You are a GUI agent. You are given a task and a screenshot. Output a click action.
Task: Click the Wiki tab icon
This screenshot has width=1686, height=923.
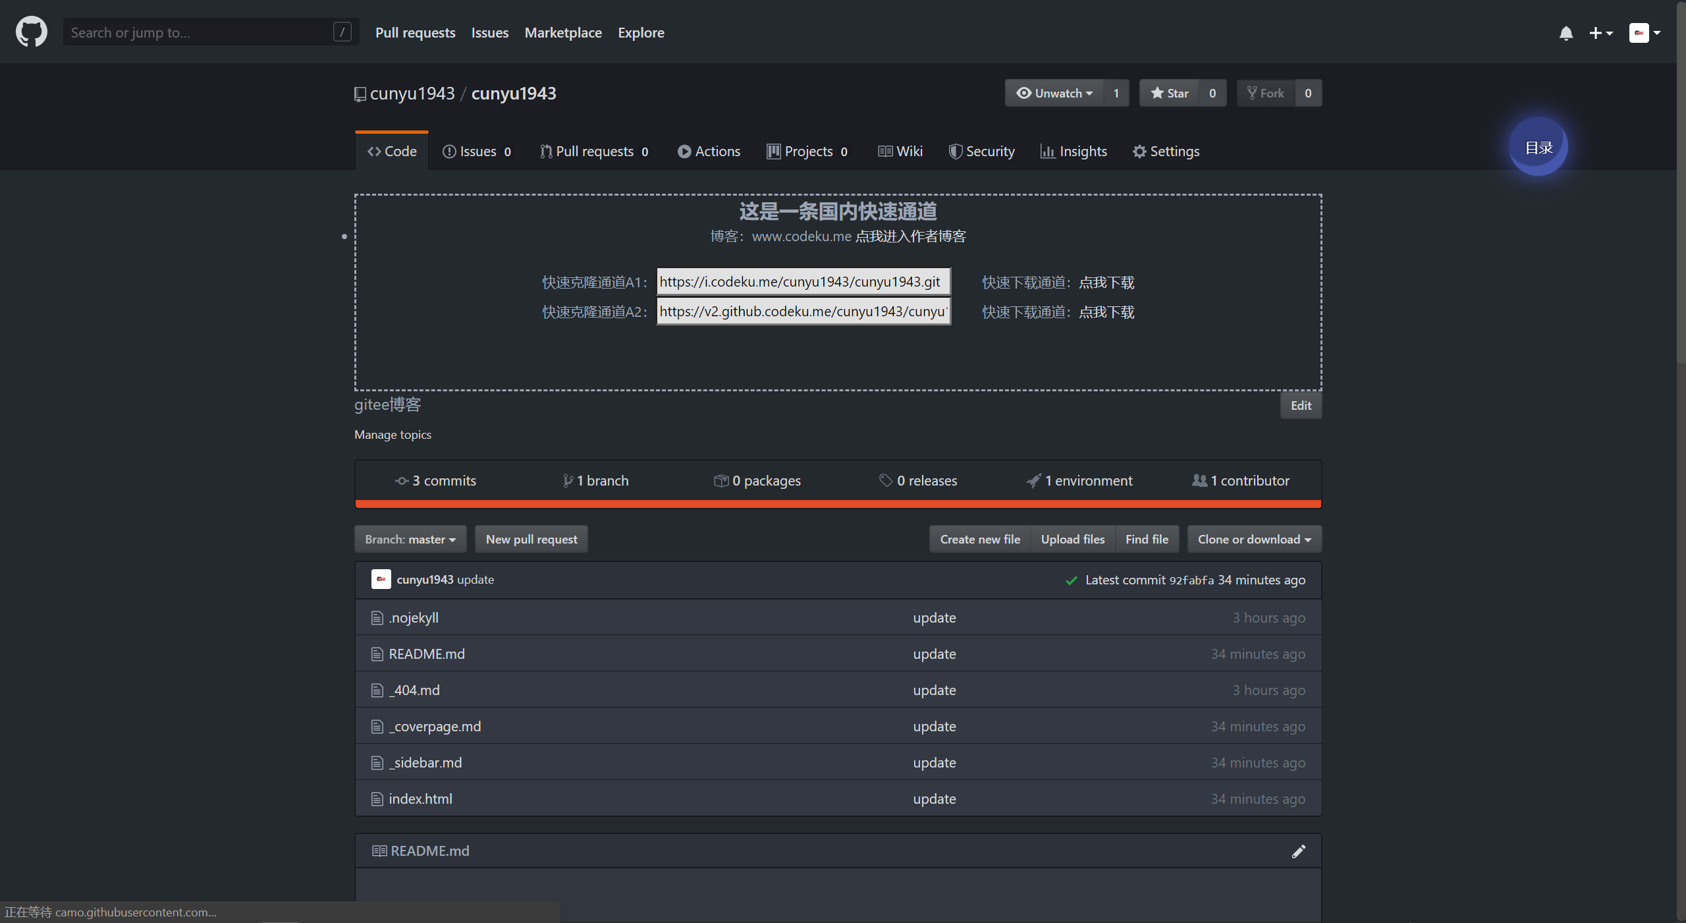[885, 150]
